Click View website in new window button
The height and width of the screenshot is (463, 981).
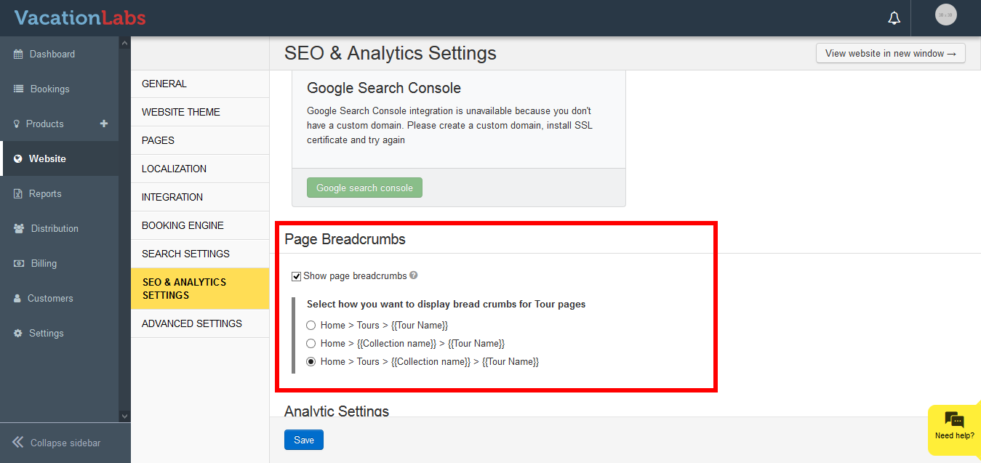pos(890,53)
